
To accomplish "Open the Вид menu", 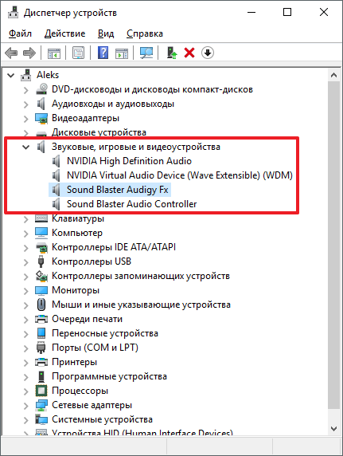I will tap(106, 33).
